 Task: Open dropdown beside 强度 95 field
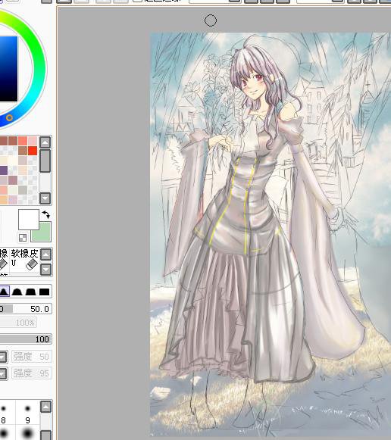pos(3,373)
